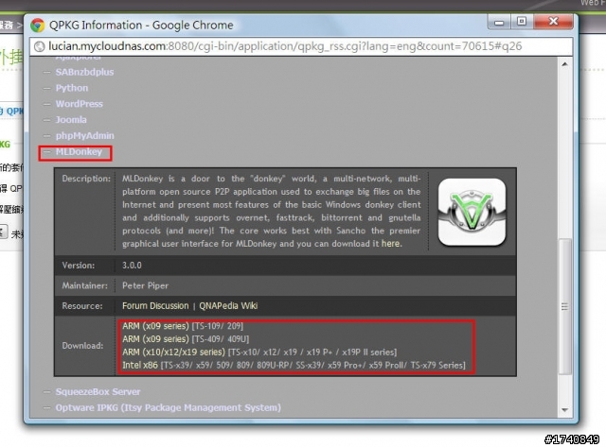Click the vertical scrollbar thumb
The image size is (606, 447).
[x=565, y=306]
